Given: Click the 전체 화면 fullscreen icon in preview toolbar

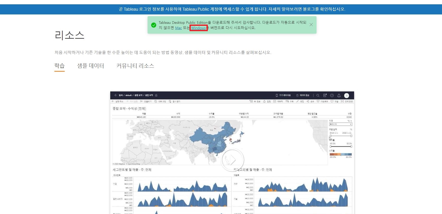Looking at the screenshot, I should click(342, 101).
